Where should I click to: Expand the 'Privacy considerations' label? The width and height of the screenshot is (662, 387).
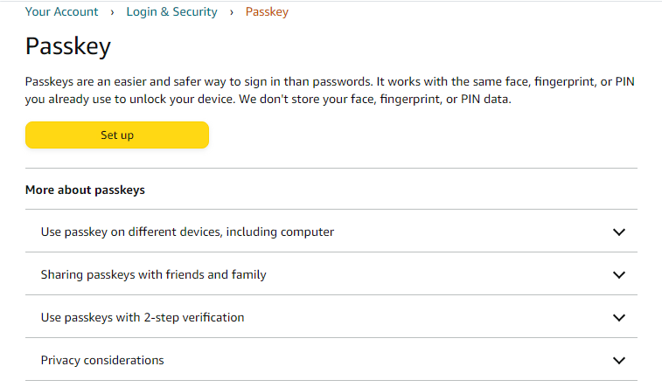coord(102,360)
